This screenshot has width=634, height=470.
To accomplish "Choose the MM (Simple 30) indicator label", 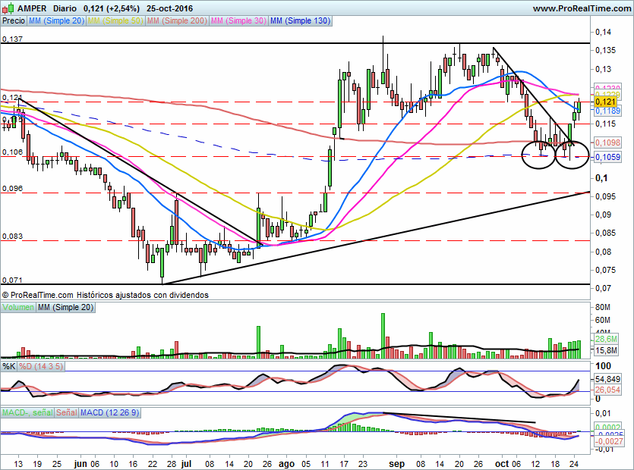I will [238, 20].
